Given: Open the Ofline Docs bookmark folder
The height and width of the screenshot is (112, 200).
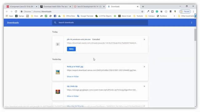Looking at the screenshot, I should (x=69, y=16).
